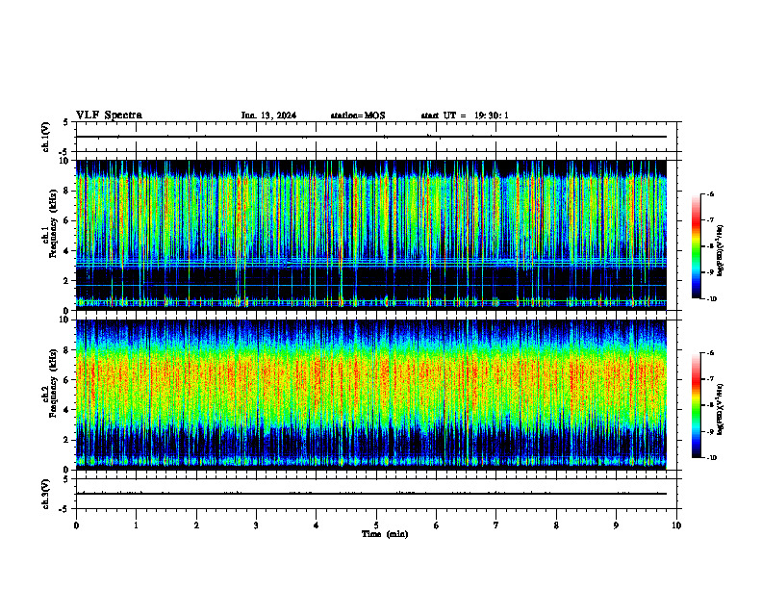This screenshot has height=589, width=762.
Task: Click time-axis tick label "3"
Action: point(256,525)
